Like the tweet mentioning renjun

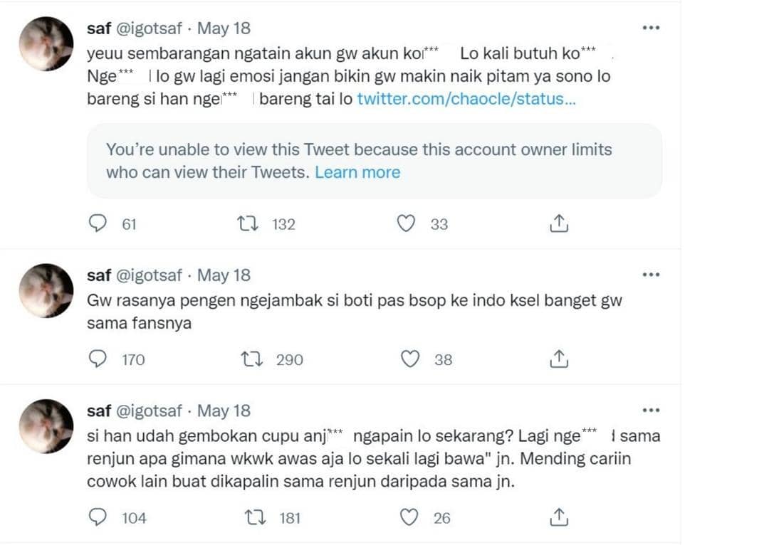411,517
